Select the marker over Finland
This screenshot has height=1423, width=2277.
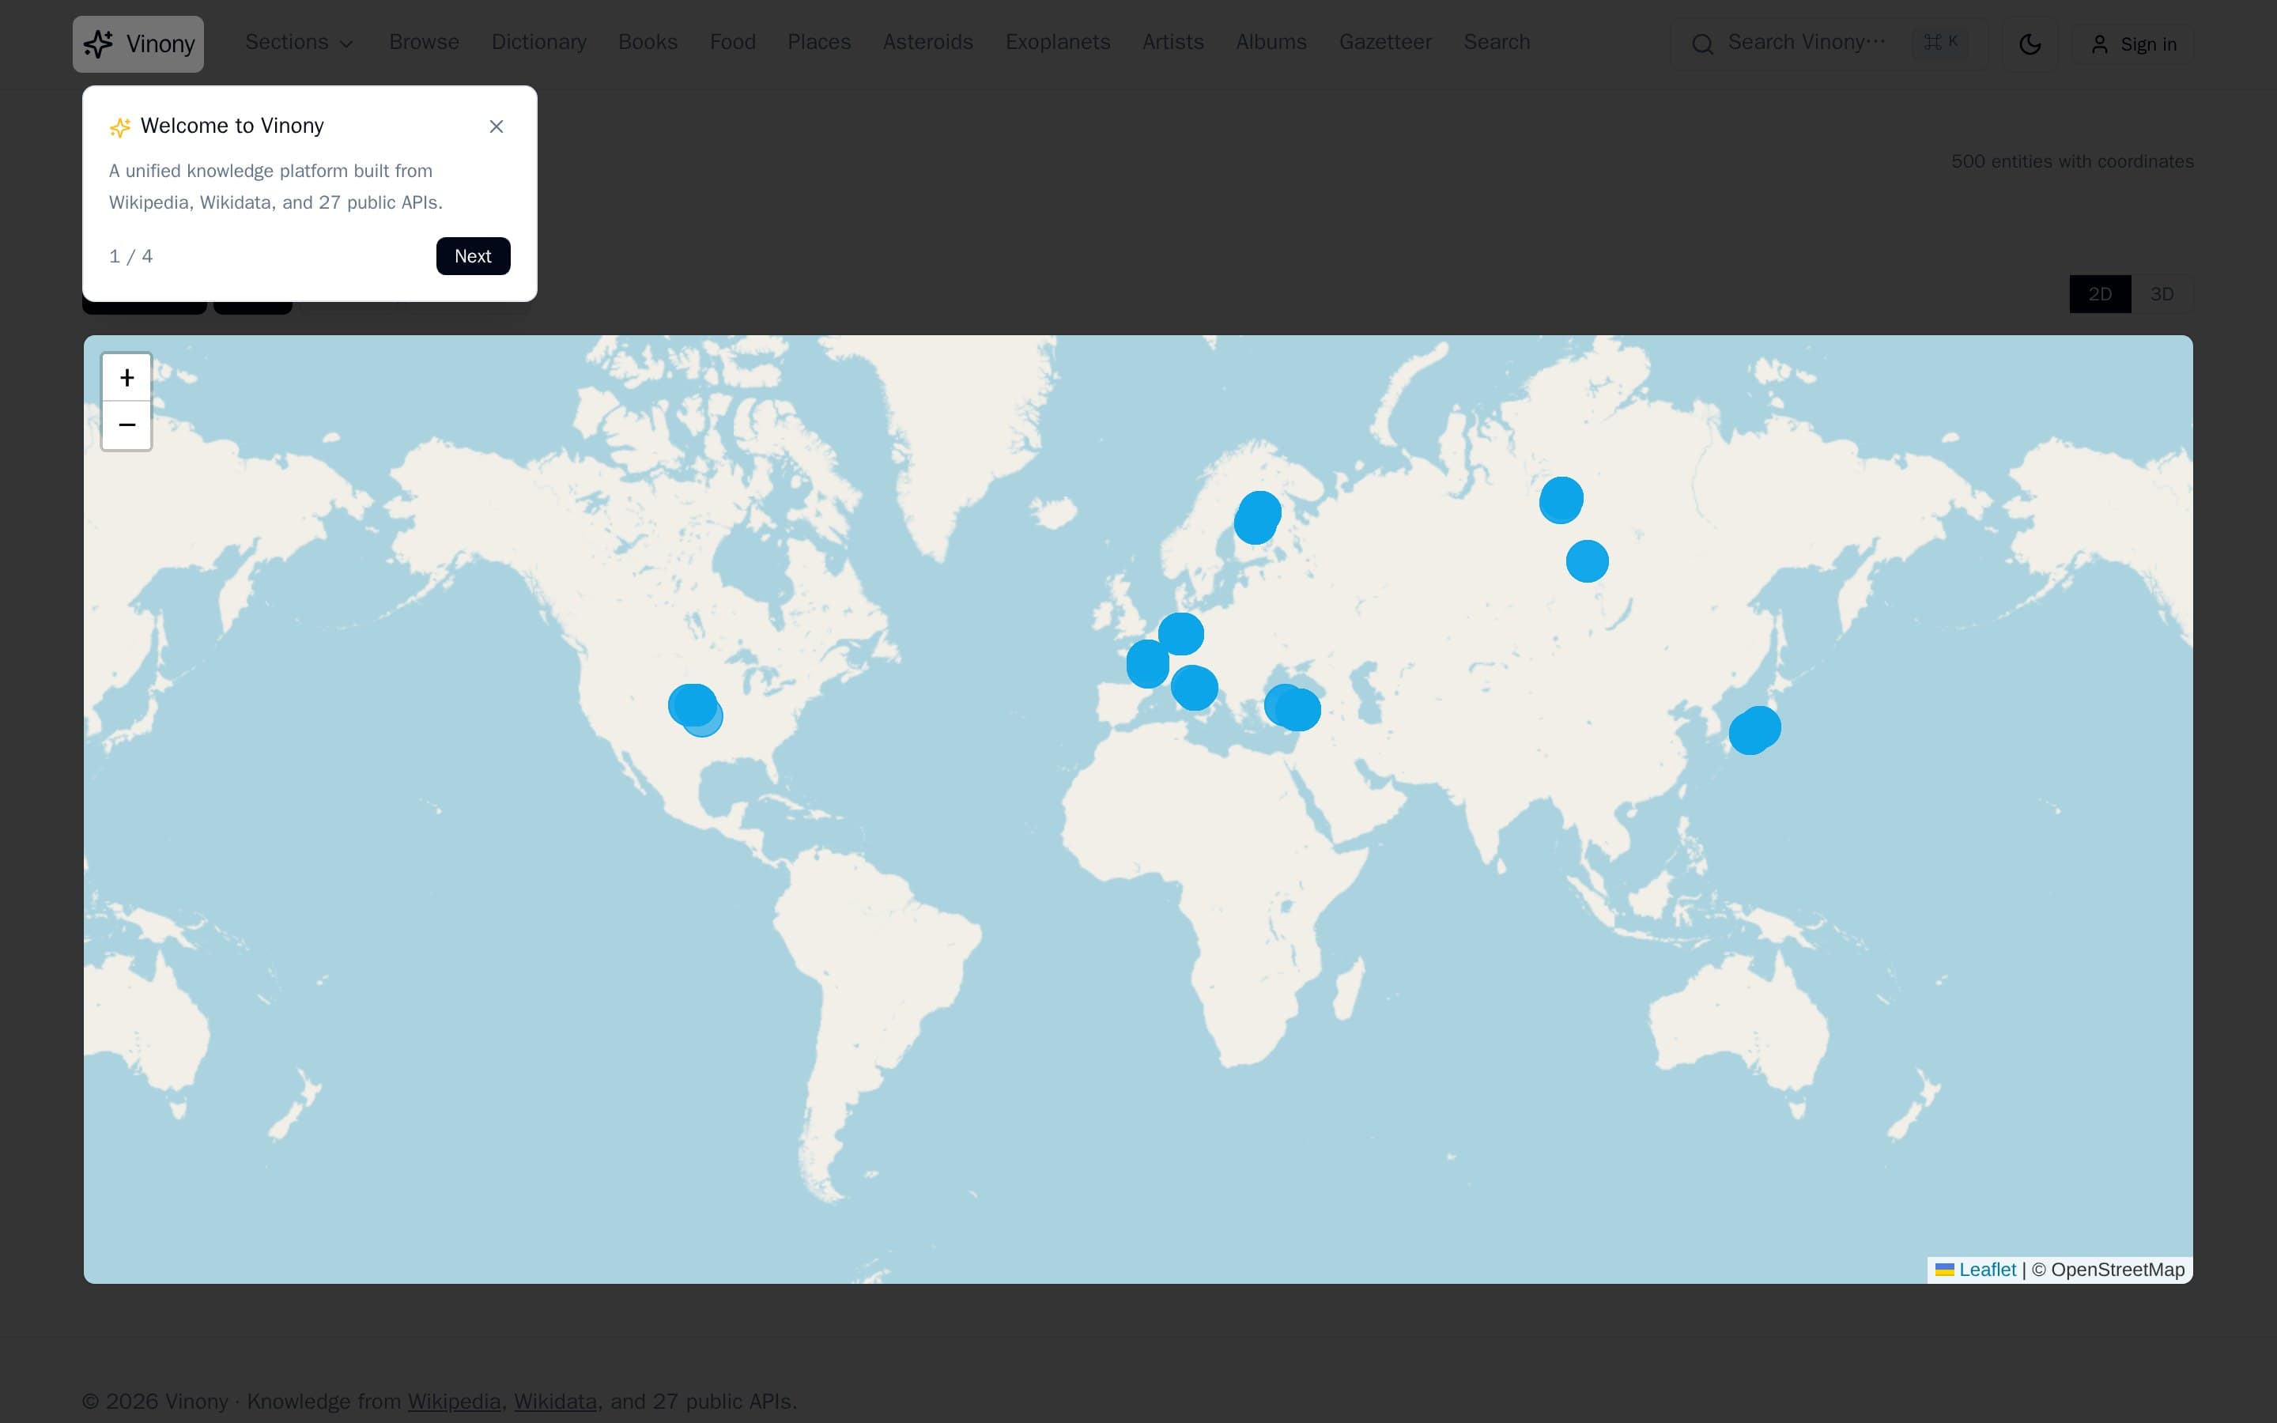pyautogui.click(x=1258, y=518)
